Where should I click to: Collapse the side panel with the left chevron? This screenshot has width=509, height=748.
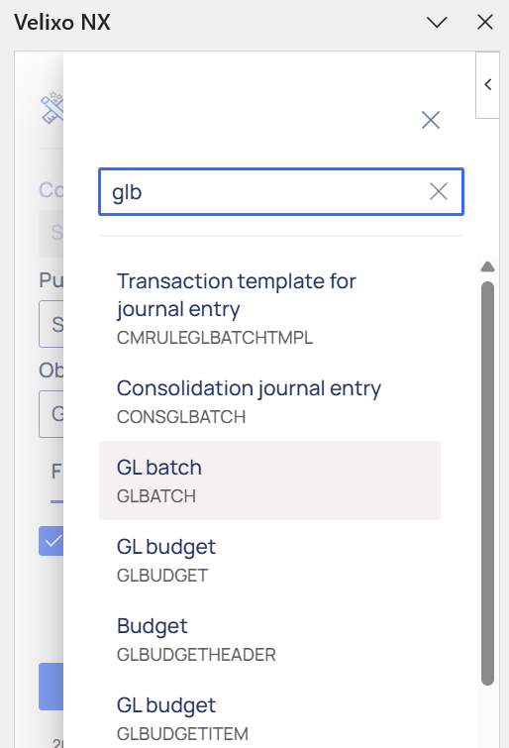coord(487,85)
